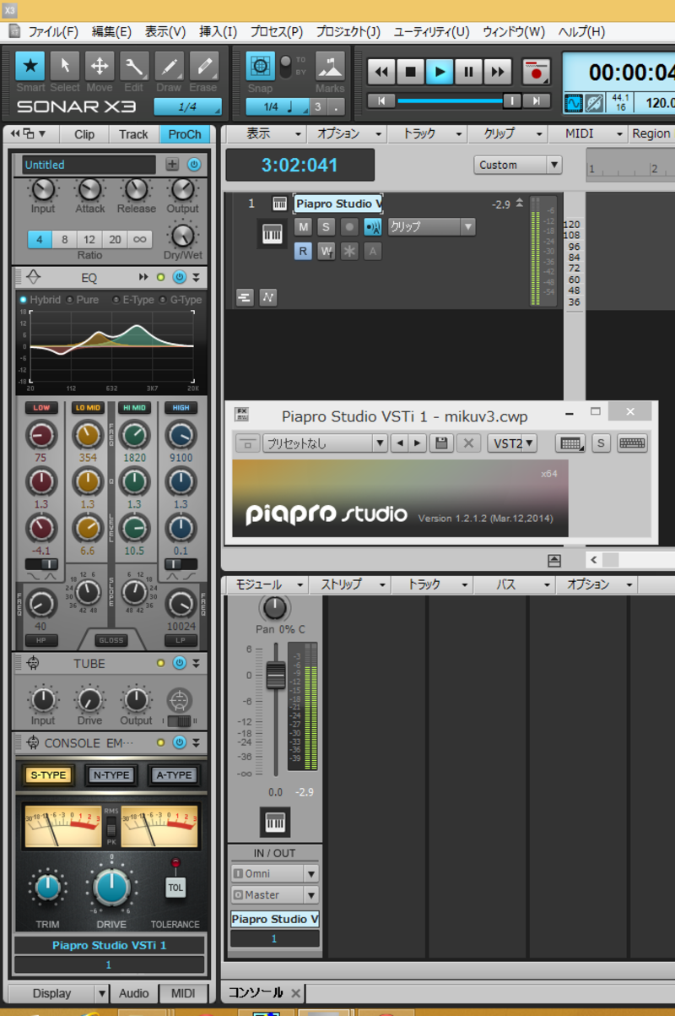
Task: Toggle Read automation R on track 1
Action: 303,251
